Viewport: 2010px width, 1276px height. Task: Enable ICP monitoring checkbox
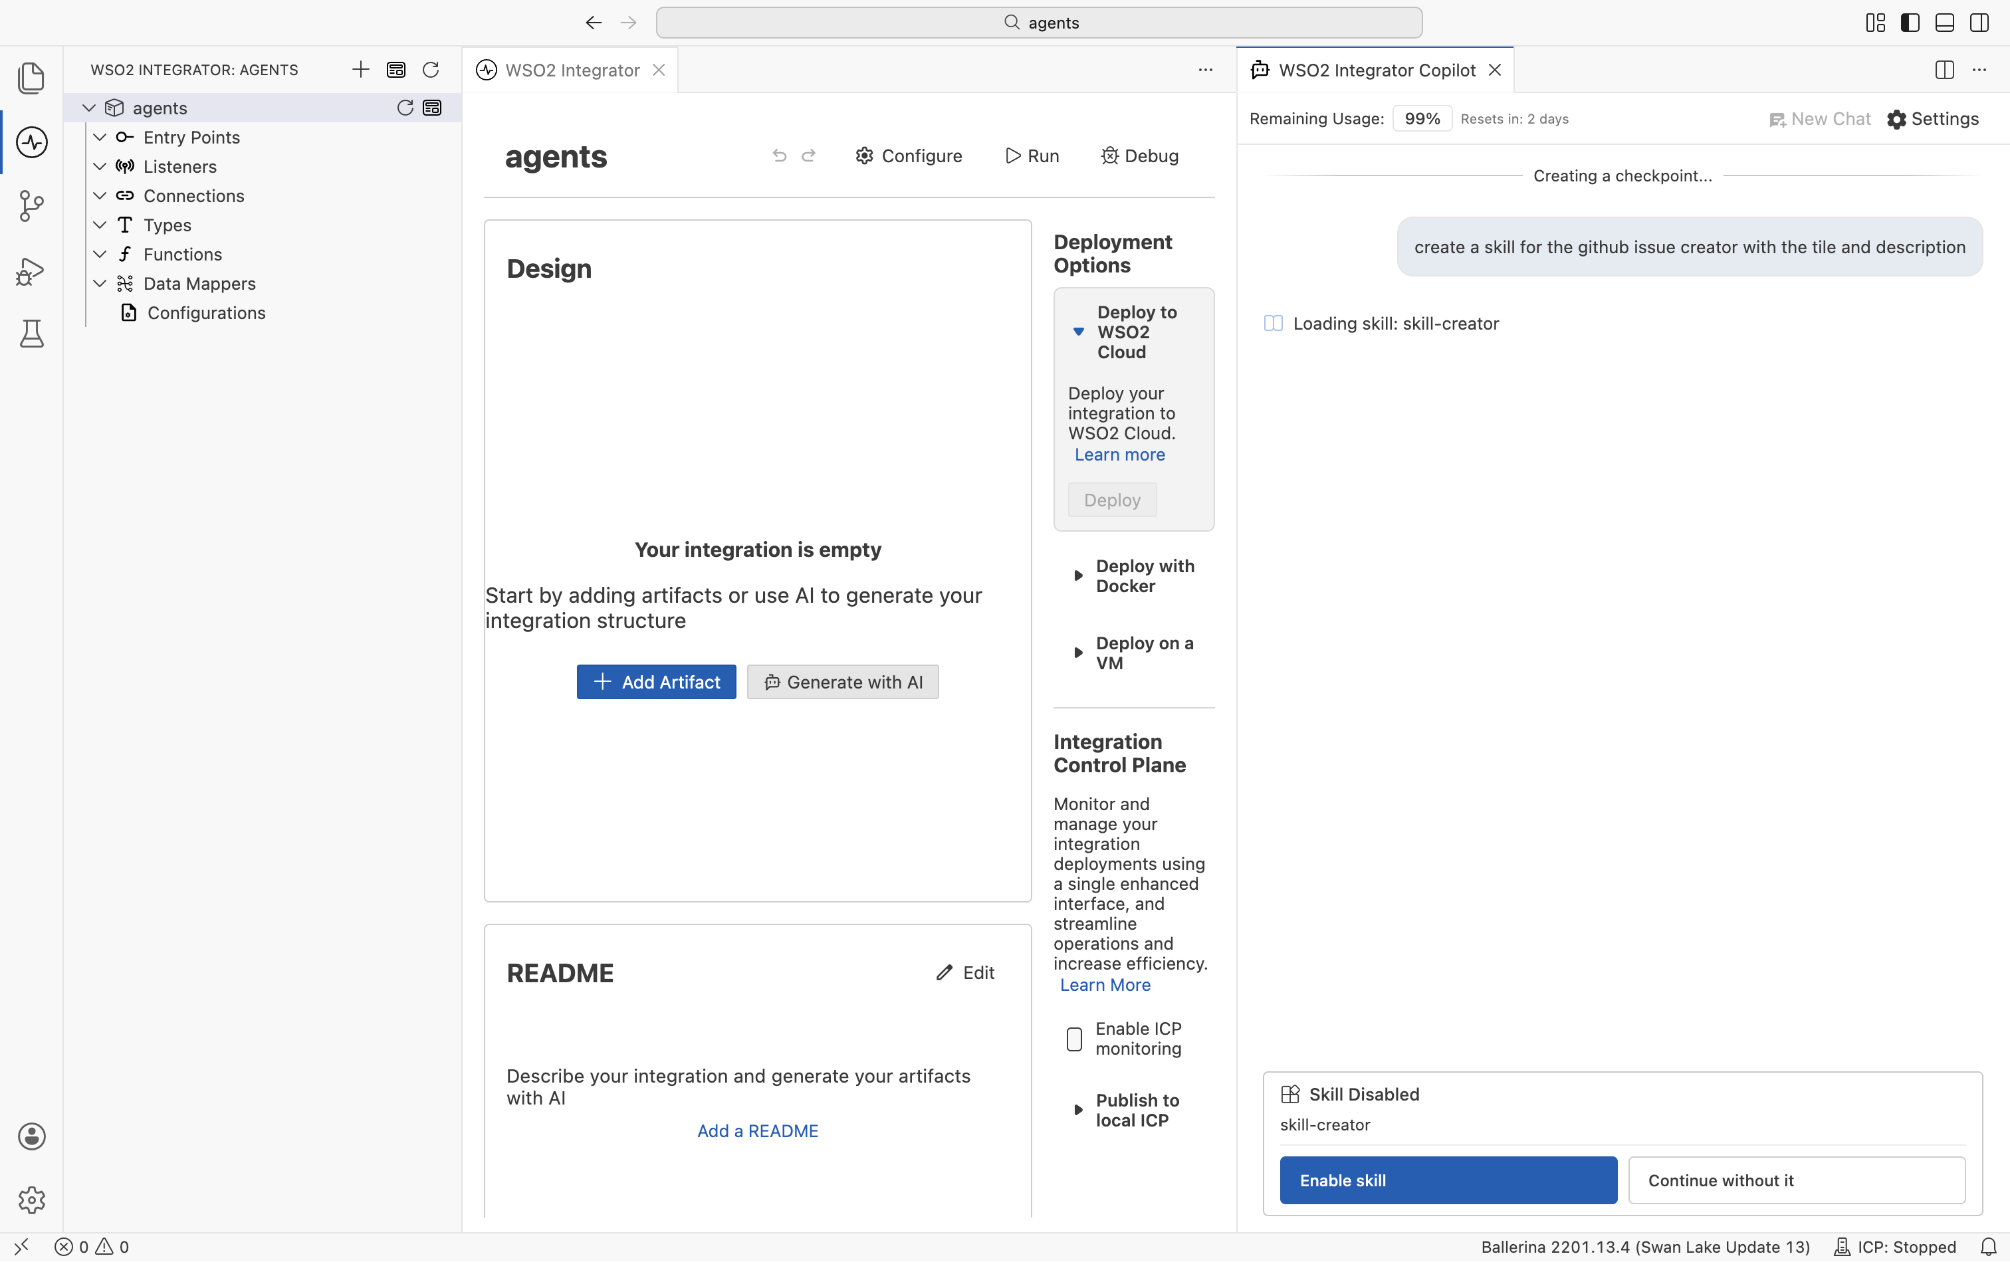1074,1039
